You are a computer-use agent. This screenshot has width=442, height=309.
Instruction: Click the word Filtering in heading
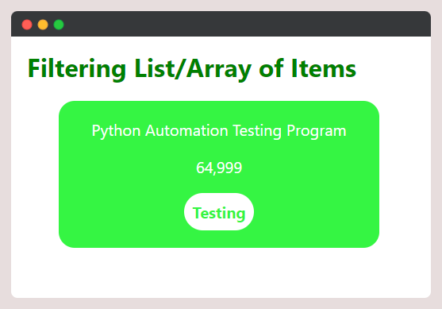click(77, 69)
